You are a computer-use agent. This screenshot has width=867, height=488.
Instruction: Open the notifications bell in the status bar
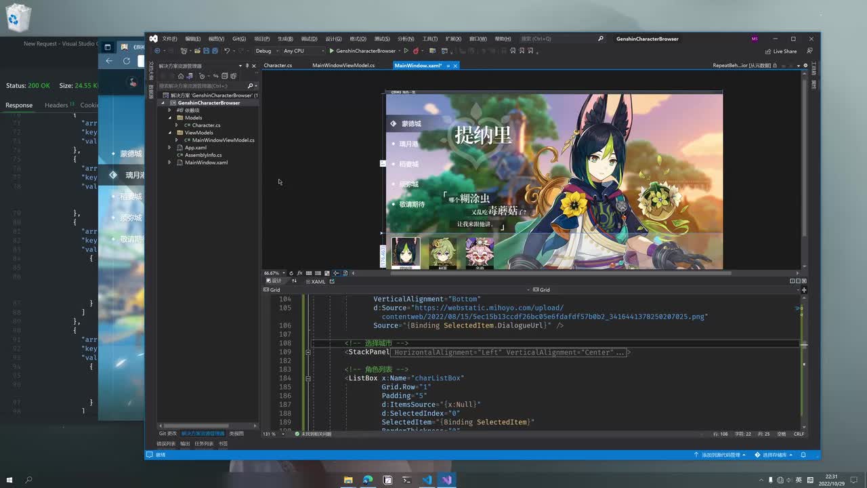[803, 455]
